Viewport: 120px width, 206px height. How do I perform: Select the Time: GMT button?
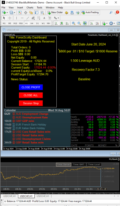(x=79, y=164)
